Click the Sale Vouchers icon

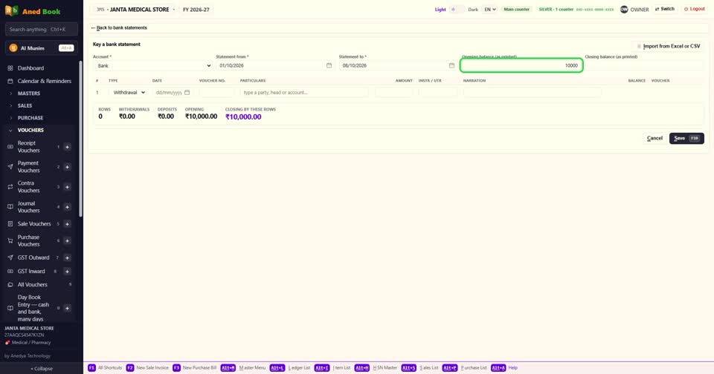10,223
